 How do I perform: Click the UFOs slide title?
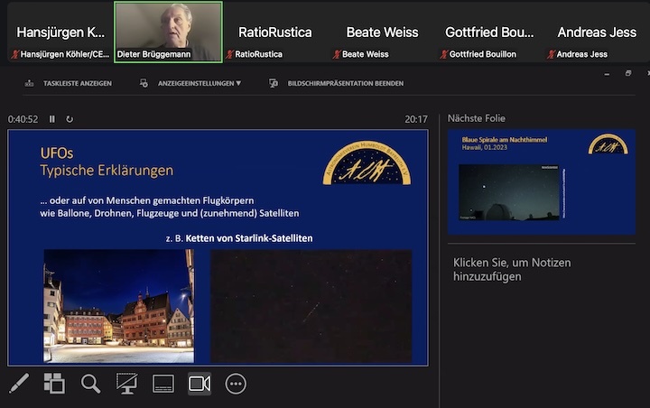(x=57, y=153)
